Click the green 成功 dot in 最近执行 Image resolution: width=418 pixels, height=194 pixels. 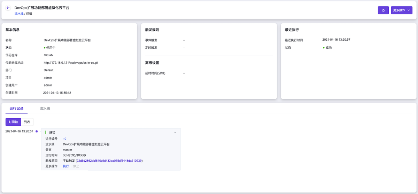[x=324, y=48]
